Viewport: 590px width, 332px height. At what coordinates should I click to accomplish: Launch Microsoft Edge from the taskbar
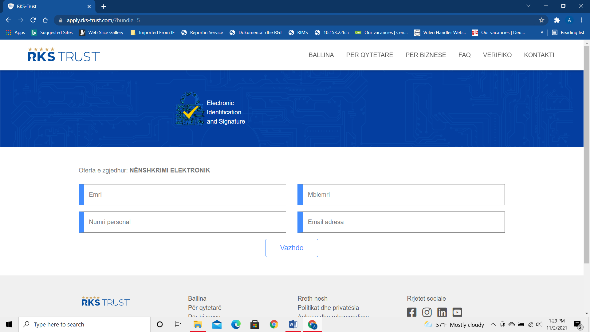click(x=236, y=324)
